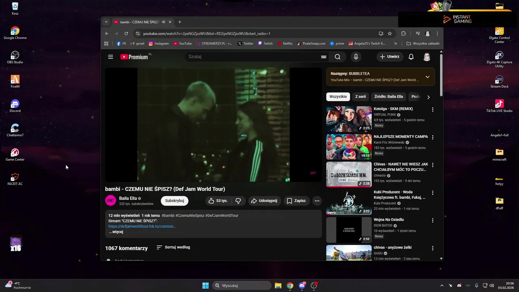Screen dimensions: 519x292
Task: Dislike the video with thumbs down
Action: [238, 201]
